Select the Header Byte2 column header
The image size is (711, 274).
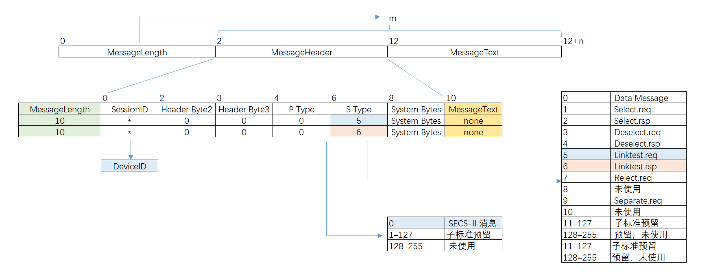click(x=186, y=109)
